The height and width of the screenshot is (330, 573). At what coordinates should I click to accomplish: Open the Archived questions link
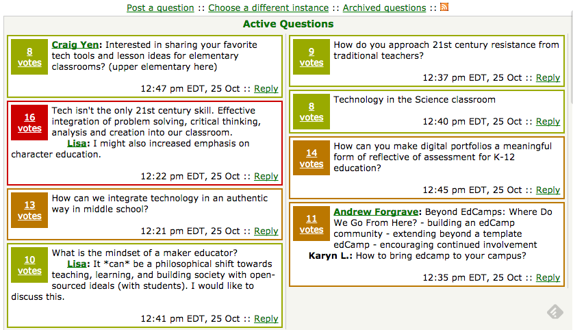tap(384, 8)
